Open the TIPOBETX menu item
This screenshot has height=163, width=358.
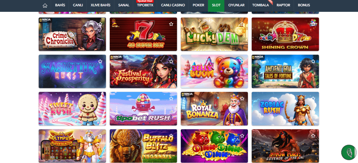(145, 5)
